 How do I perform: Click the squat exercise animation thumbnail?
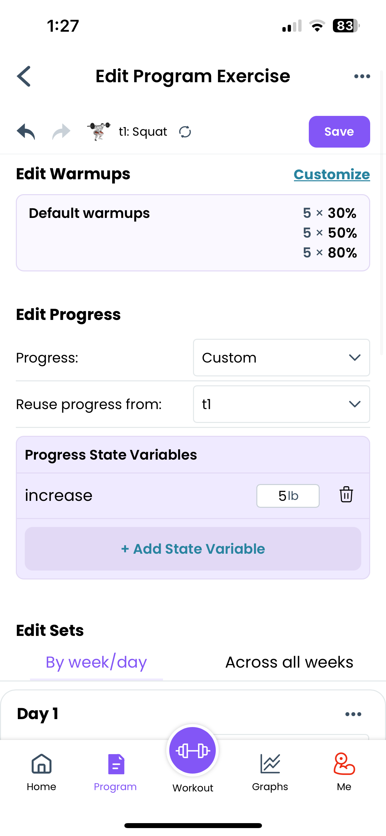click(99, 131)
